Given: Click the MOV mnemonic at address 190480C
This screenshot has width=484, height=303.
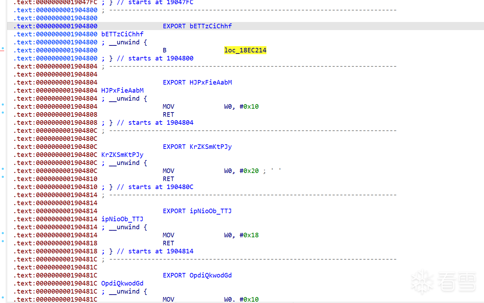Looking at the screenshot, I should tap(168, 171).
